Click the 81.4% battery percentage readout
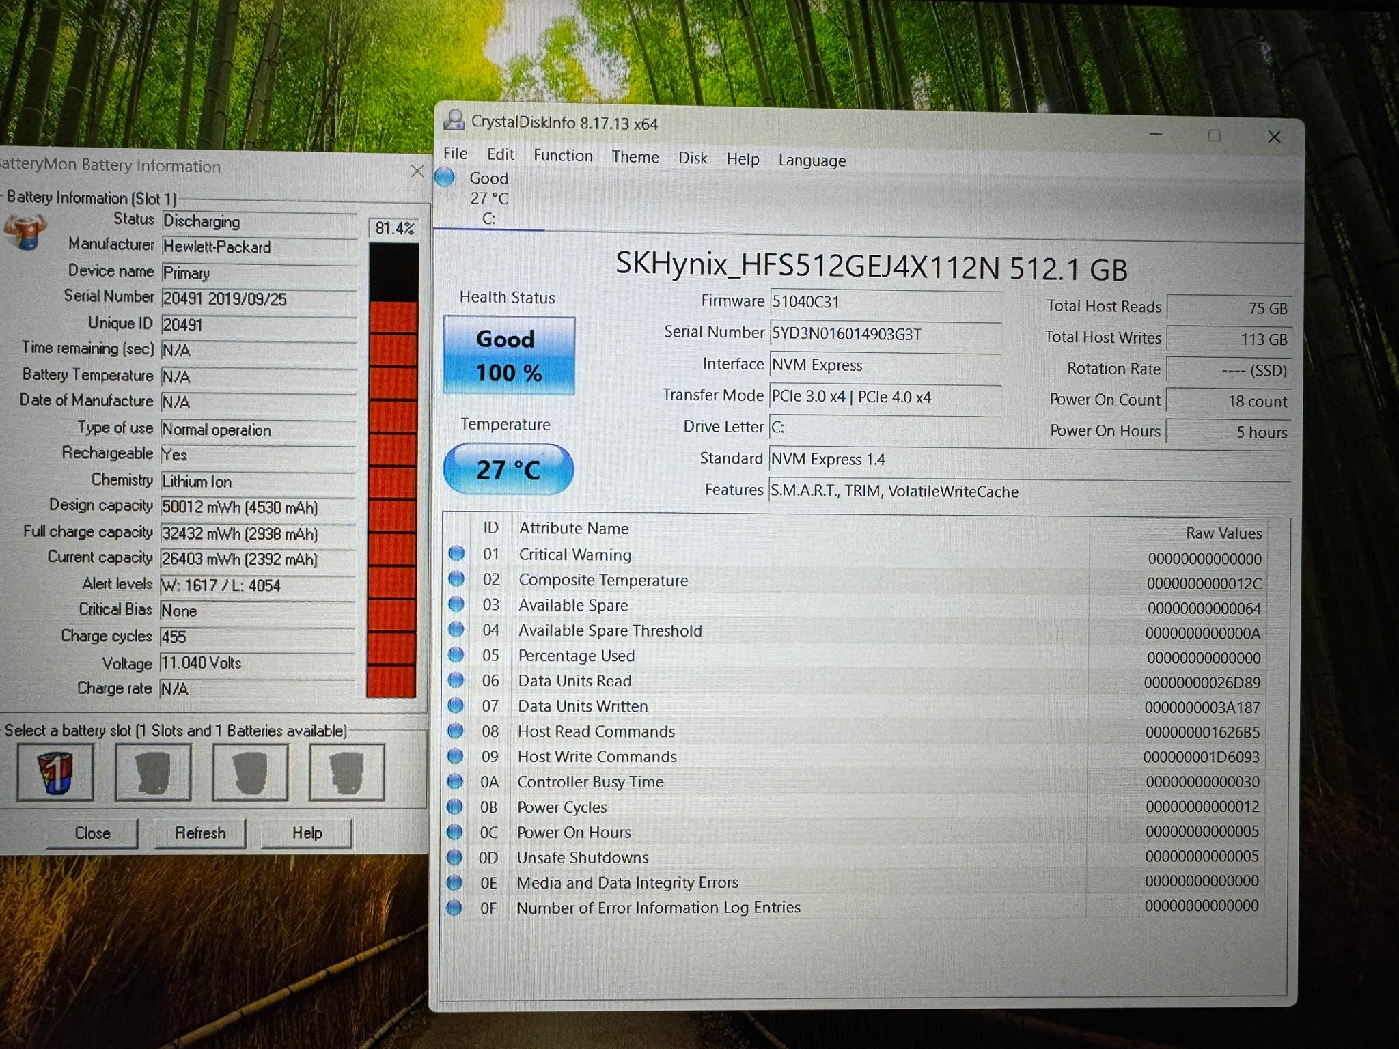The image size is (1399, 1049). pos(395,228)
